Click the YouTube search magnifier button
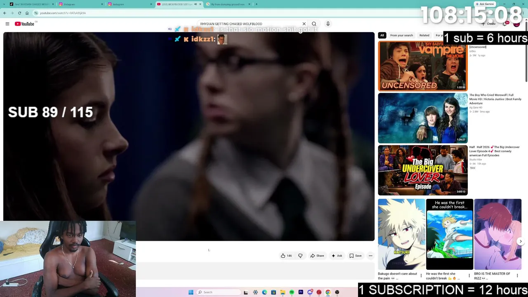 314,24
